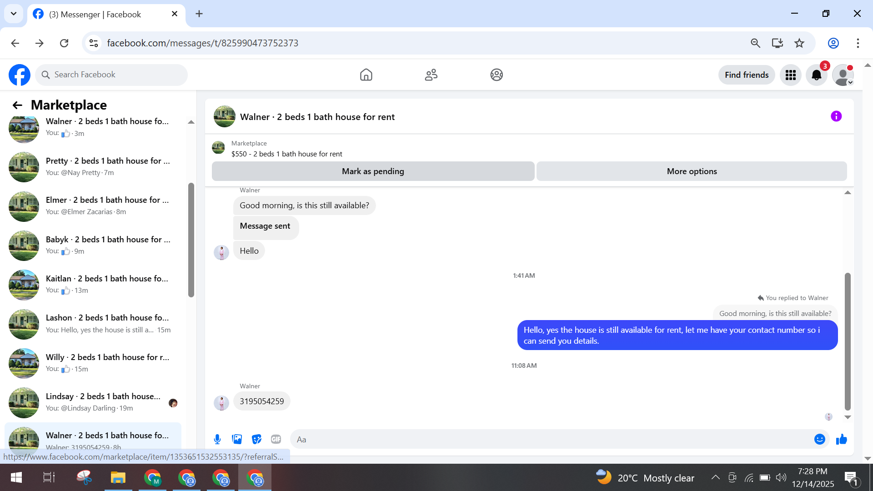Open emoji picker in message box
Image resolution: width=873 pixels, height=491 pixels.
coord(819,439)
